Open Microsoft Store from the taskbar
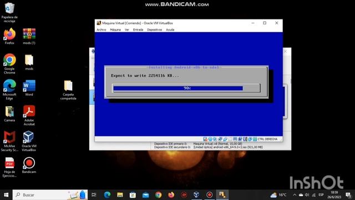 coord(133,195)
